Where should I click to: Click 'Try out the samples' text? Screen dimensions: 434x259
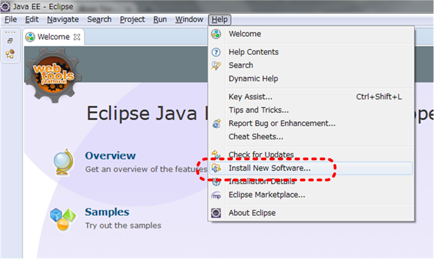pos(123,226)
